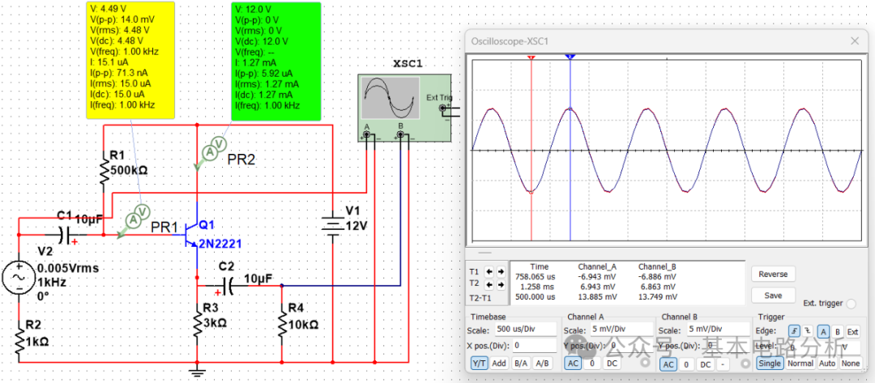Move cursor T1 right with its arrow
The height and width of the screenshot is (383, 875).
pos(501,271)
